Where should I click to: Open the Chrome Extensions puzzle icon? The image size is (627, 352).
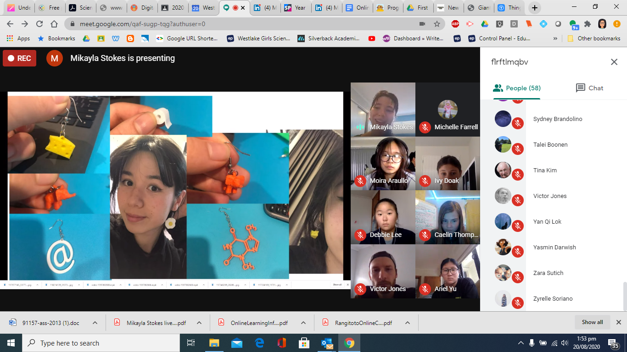(x=588, y=24)
